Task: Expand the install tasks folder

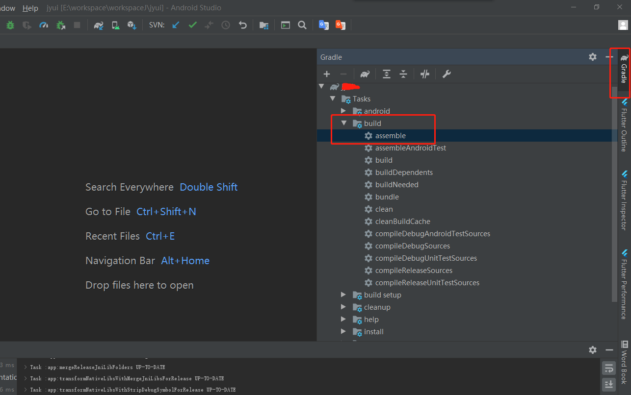Action: tap(343, 331)
